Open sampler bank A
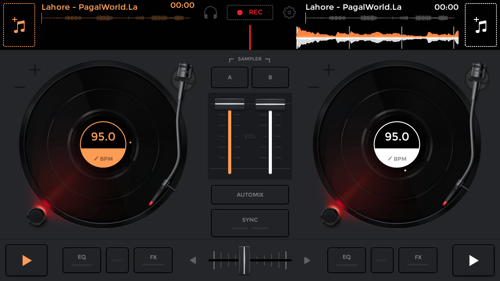 click(229, 77)
